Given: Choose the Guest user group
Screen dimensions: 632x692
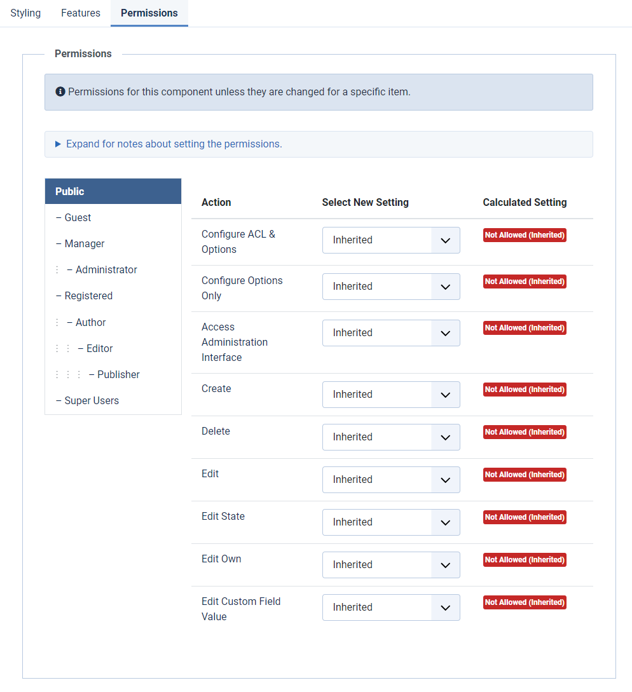Looking at the screenshot, I should point(78,217).
